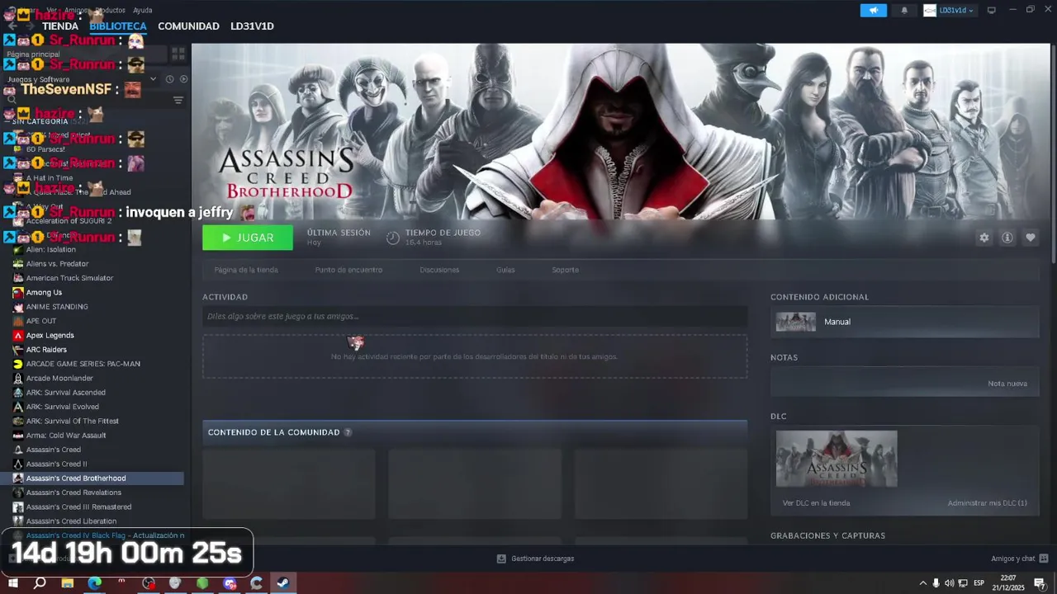This screenshot has width=1057, height=594.
Task: Open the BIBLIOTECA tab
Action: pos(118,26)
